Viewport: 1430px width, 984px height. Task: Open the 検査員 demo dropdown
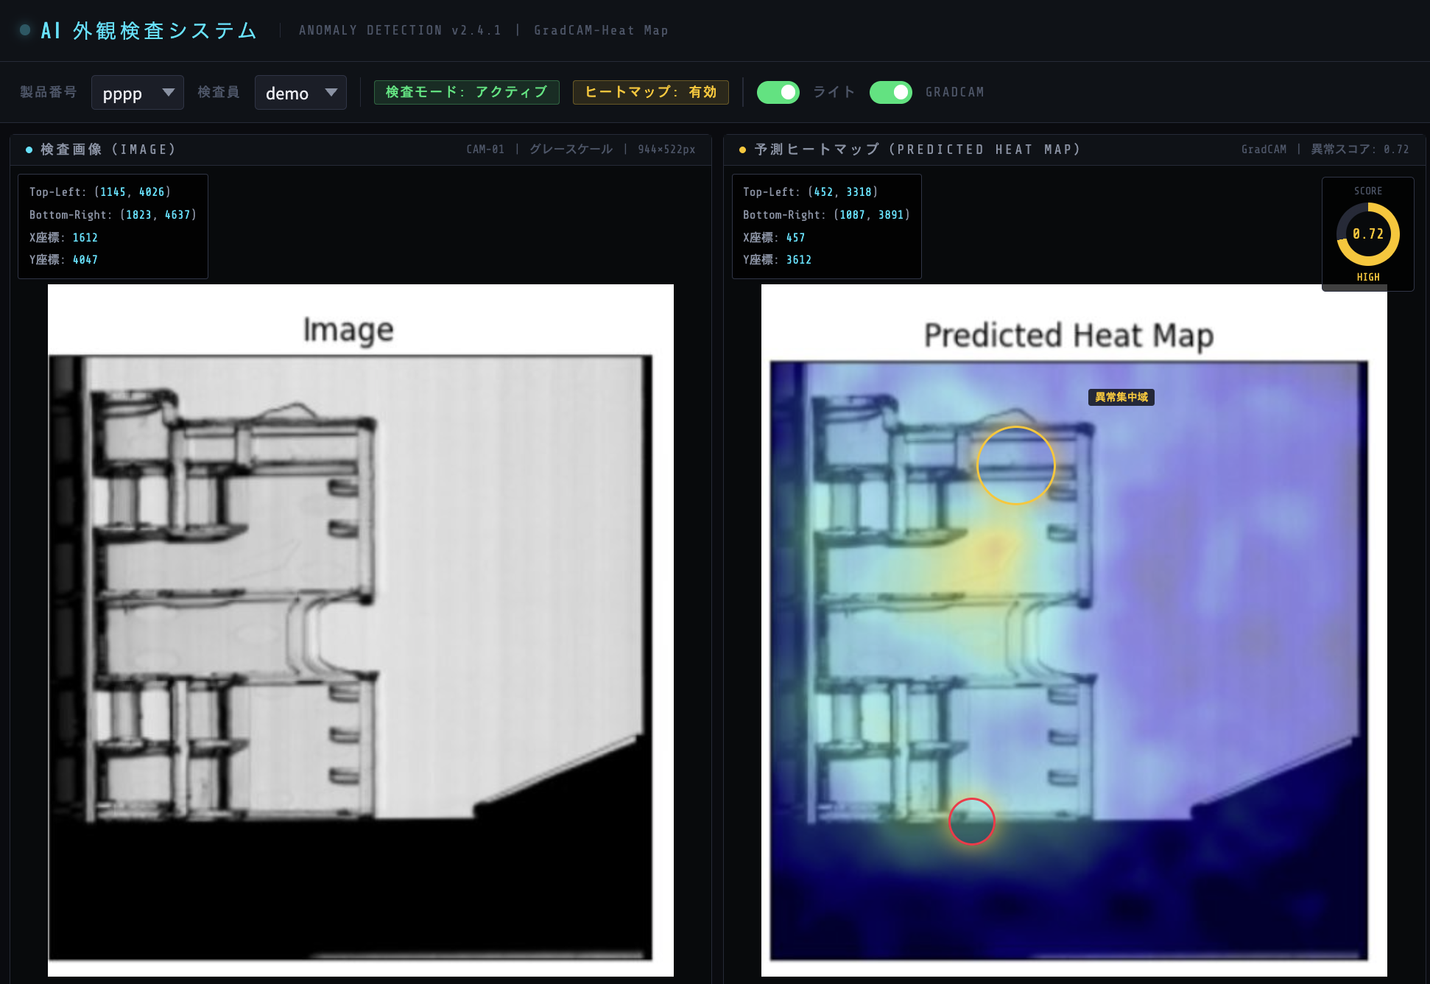(300, 93)
